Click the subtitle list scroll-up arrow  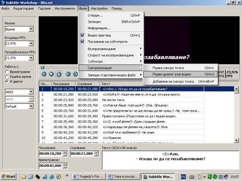pyautogui.click(x=236, y=89)
